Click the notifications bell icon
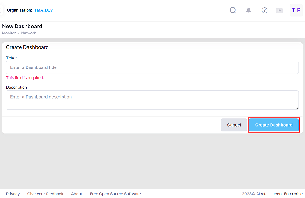Screen dimensions: 305x198 [x=249, y=10]
